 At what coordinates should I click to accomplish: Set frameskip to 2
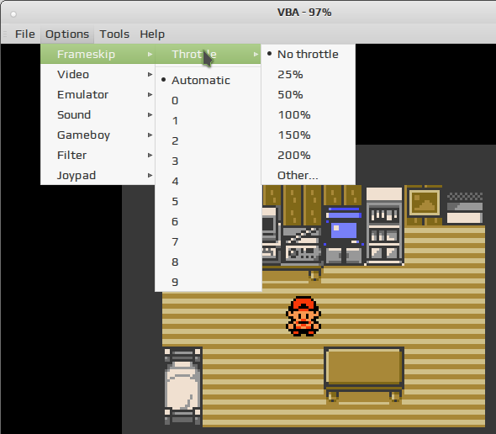coord(208,140)
